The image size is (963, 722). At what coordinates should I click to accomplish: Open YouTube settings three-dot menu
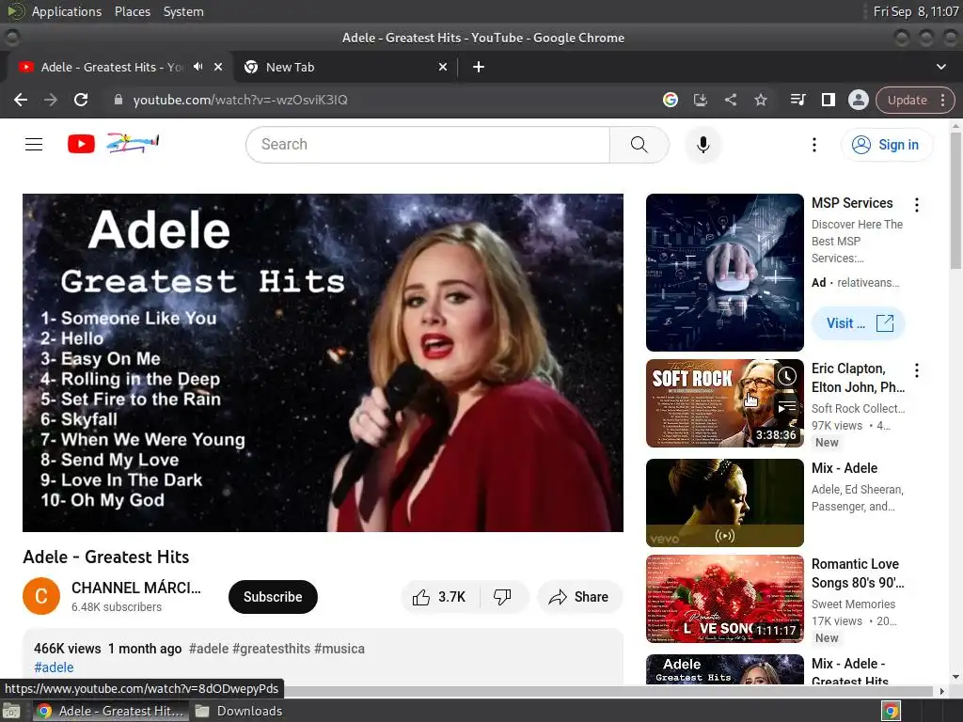tap(813, 145)
